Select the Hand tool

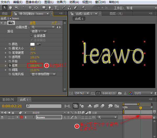point(10,8)
